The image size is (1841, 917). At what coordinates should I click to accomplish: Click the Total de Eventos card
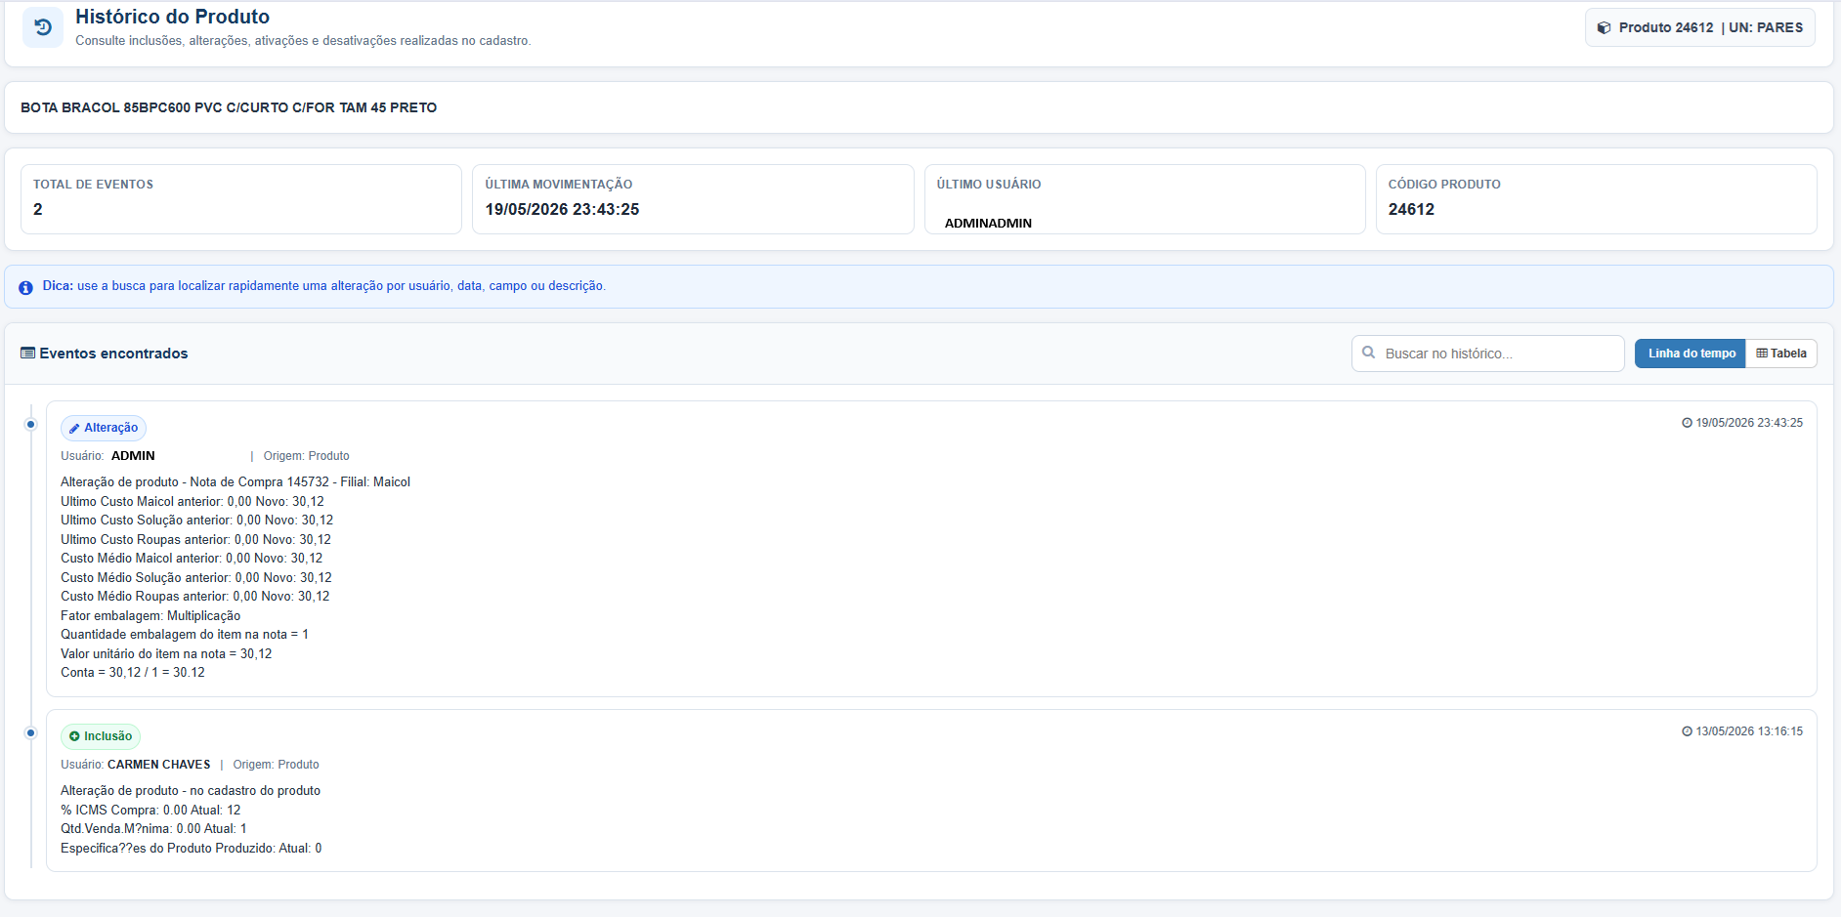point(241,199)
